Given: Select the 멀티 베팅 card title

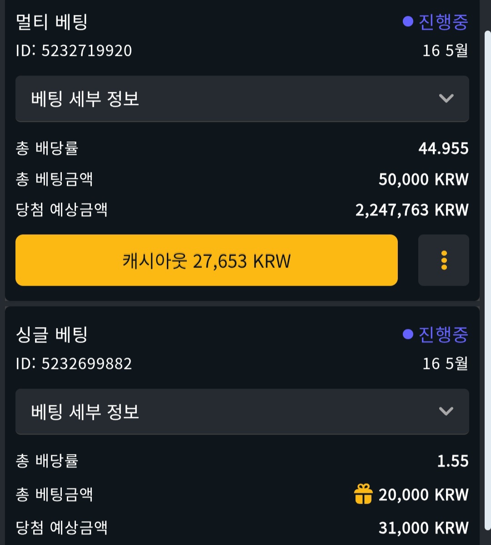Looking at the screenshot, I should (x=51, y=22).
